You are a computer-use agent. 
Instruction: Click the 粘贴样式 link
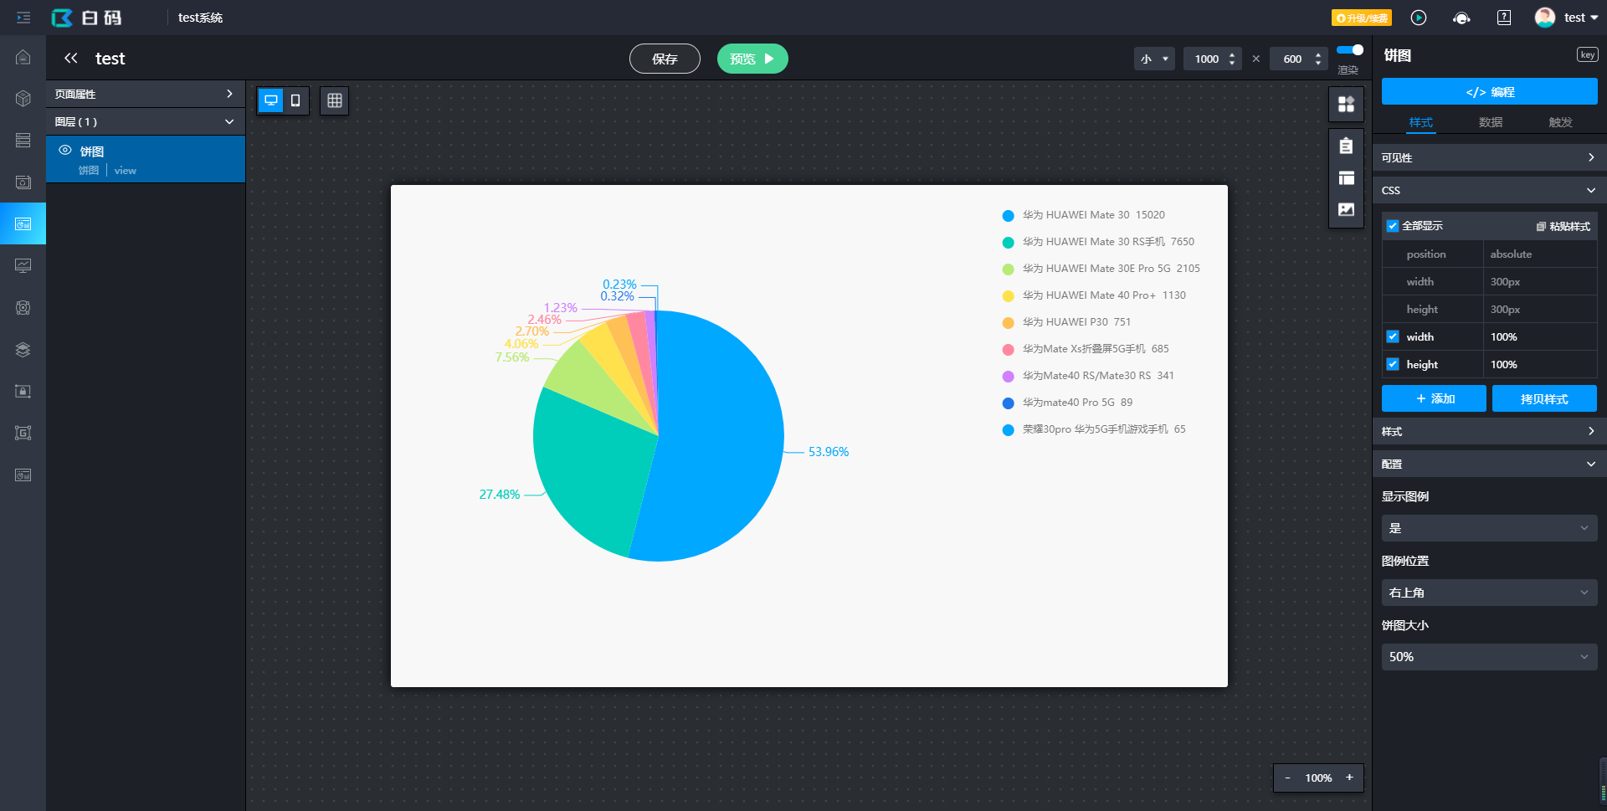(x=1563, y=226)
